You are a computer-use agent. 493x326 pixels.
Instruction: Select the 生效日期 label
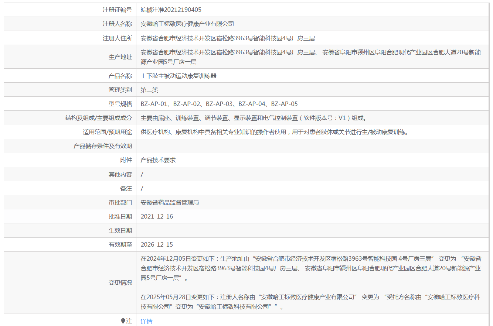click(x=120, y=230)
